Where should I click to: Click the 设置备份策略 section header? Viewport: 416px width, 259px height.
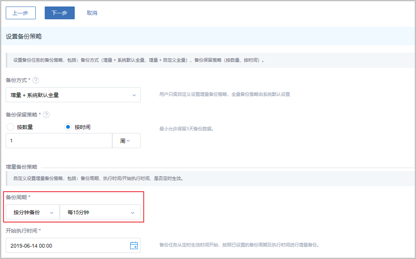pos(24,36)
